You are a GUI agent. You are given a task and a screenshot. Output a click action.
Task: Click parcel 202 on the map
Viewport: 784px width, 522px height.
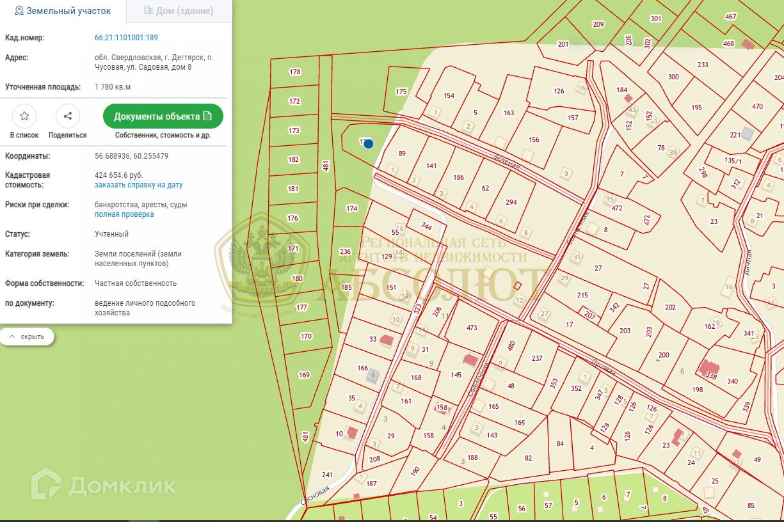point(670,307)
